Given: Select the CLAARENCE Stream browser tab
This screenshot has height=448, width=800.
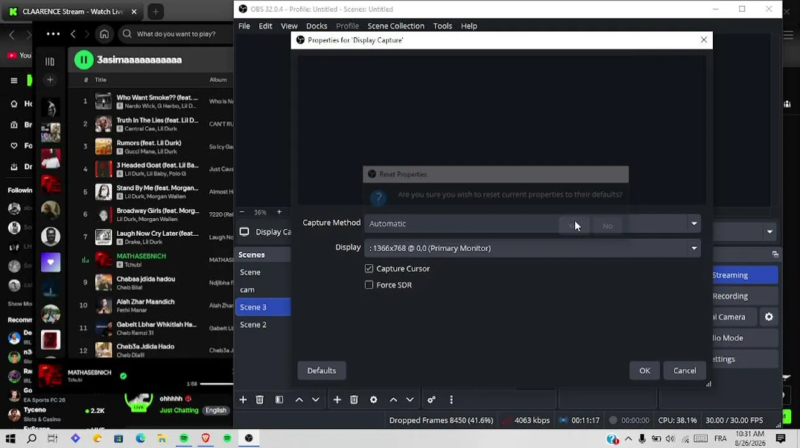Looking at the screenshot, I should click(74, 11).
